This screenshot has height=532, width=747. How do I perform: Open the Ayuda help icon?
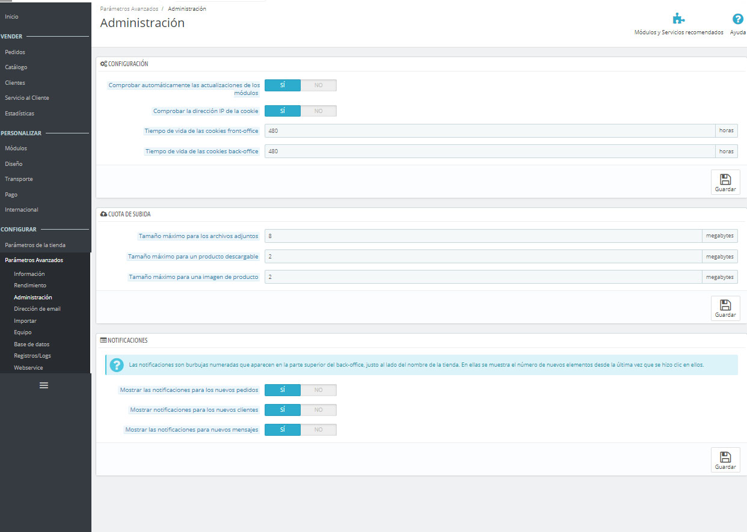tap(738, 19)
